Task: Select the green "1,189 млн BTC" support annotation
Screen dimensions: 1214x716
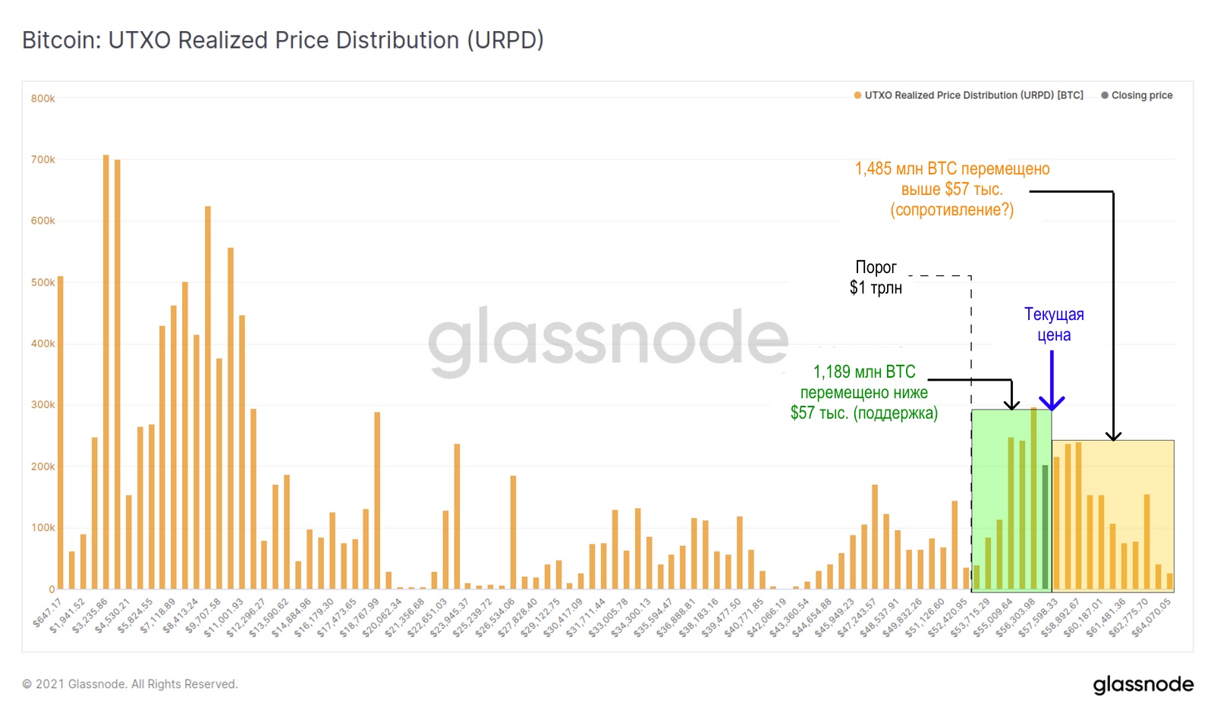Action: 864,392
